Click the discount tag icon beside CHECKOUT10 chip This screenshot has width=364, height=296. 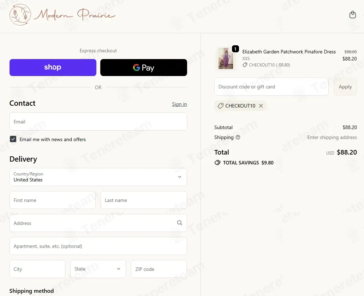[220, 106]
